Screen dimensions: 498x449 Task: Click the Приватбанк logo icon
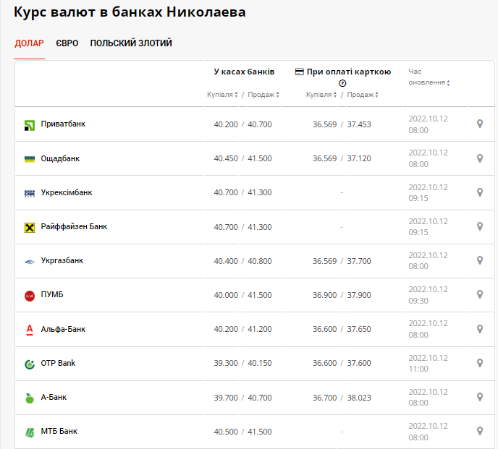(x=30, y=125)
